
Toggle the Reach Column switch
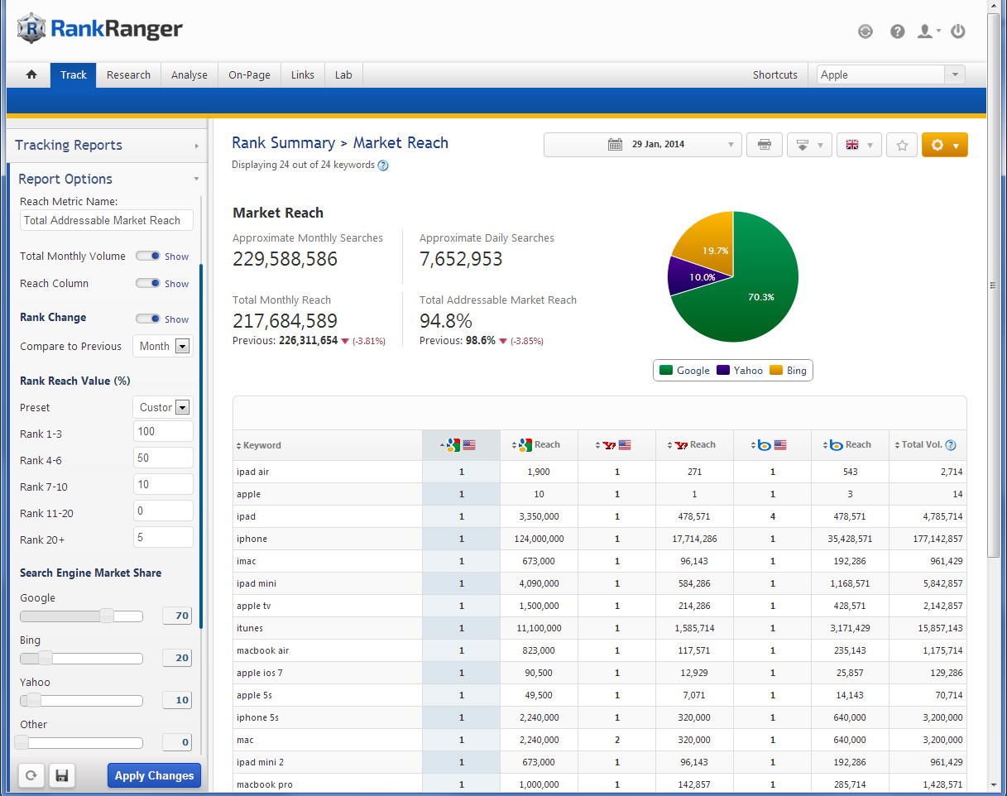149,284
